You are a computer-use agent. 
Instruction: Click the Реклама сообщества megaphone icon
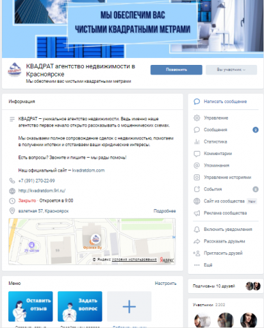point(196,213)
